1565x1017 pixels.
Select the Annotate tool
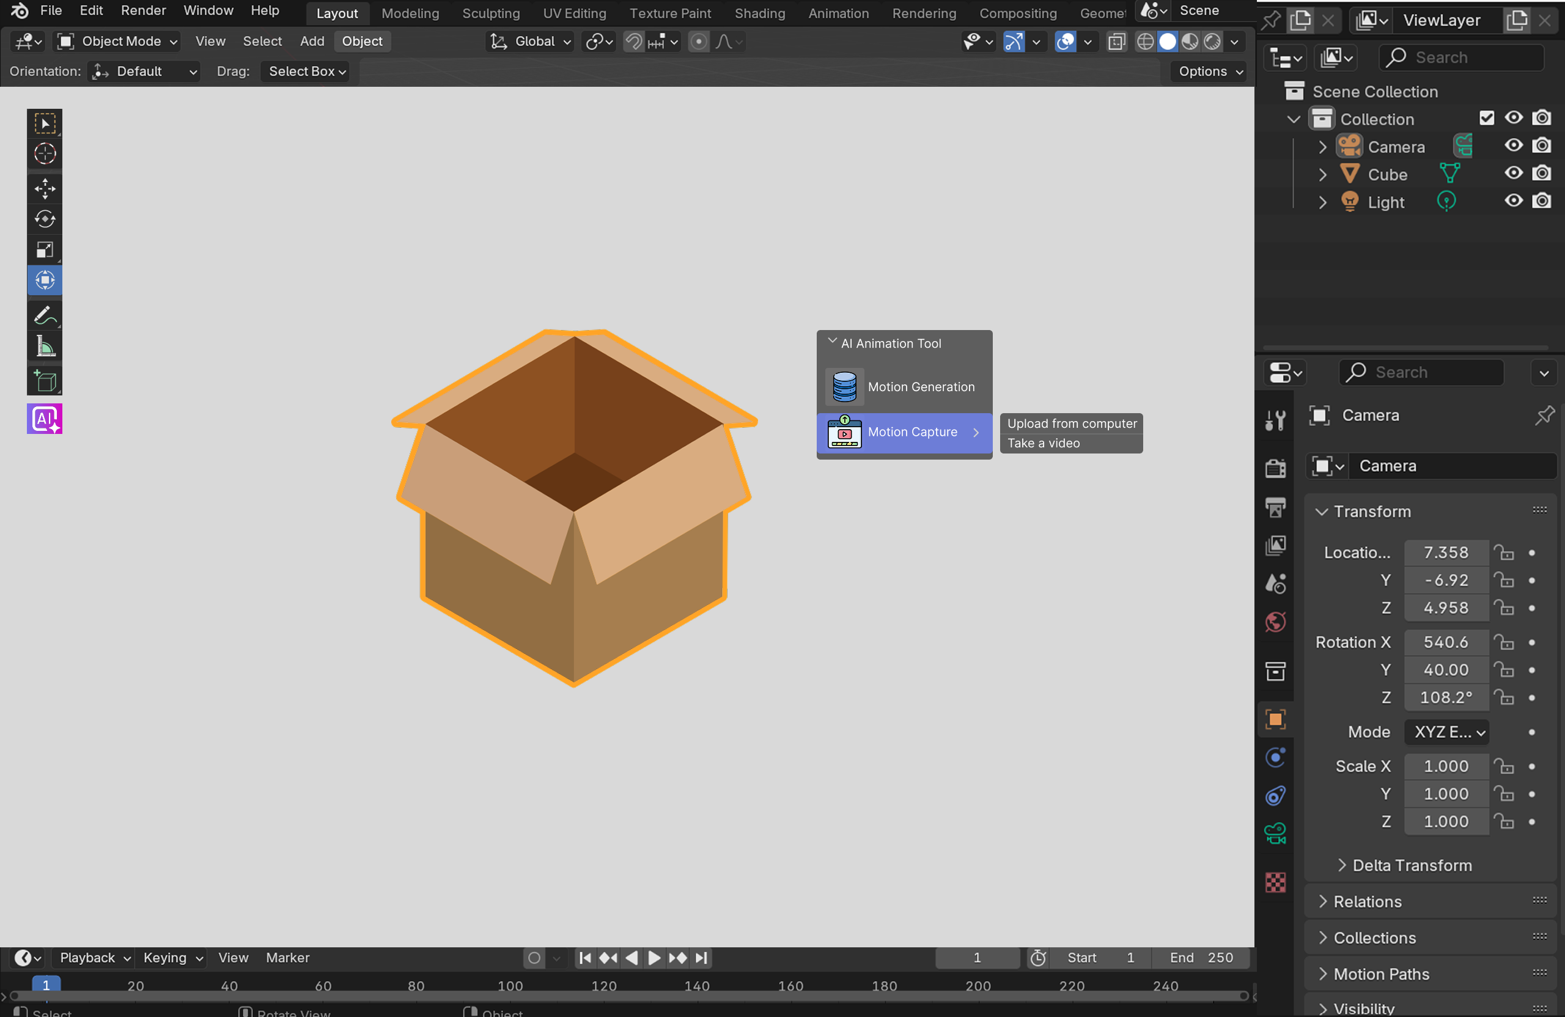click(x=44, y=315)
